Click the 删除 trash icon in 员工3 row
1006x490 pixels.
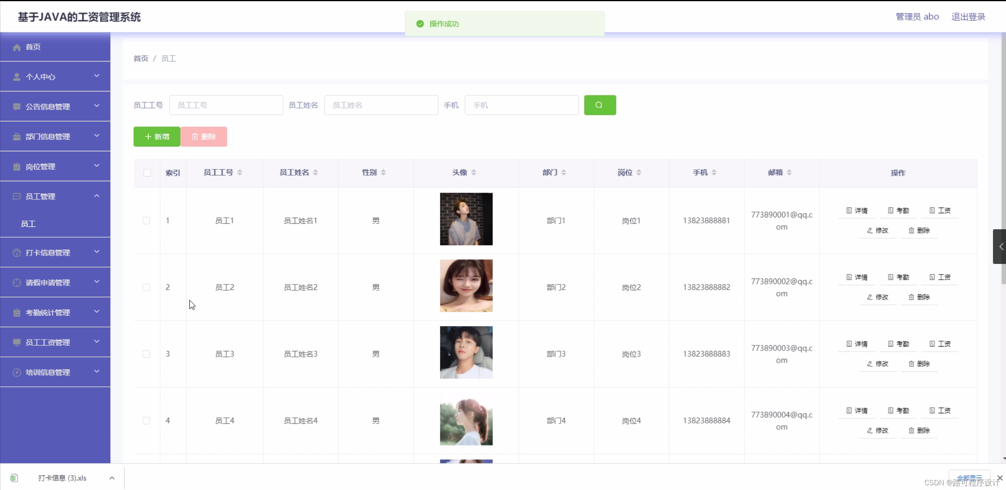[x=911, y=364]
